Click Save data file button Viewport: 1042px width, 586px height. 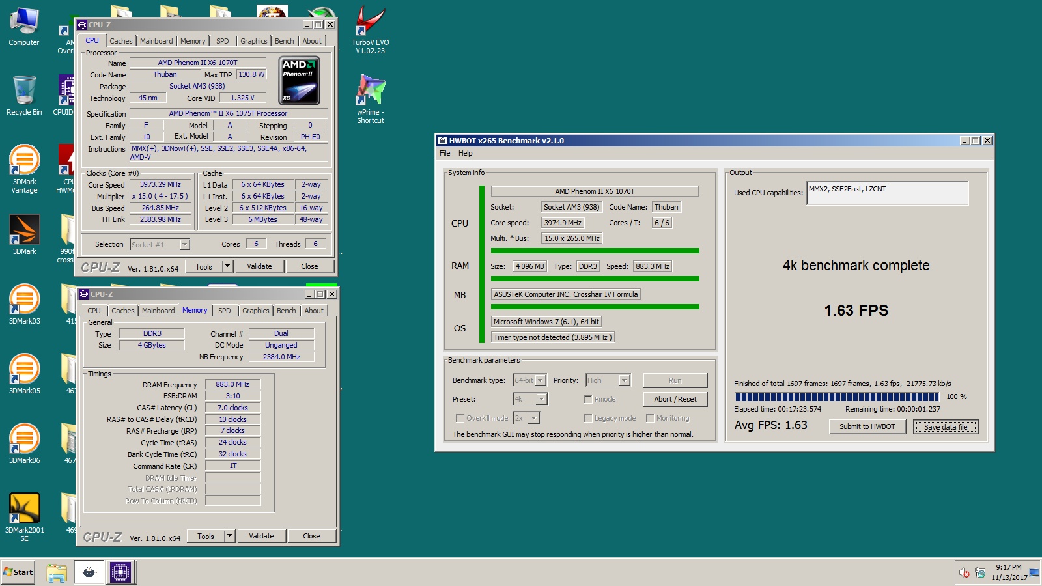coord(946,426)
